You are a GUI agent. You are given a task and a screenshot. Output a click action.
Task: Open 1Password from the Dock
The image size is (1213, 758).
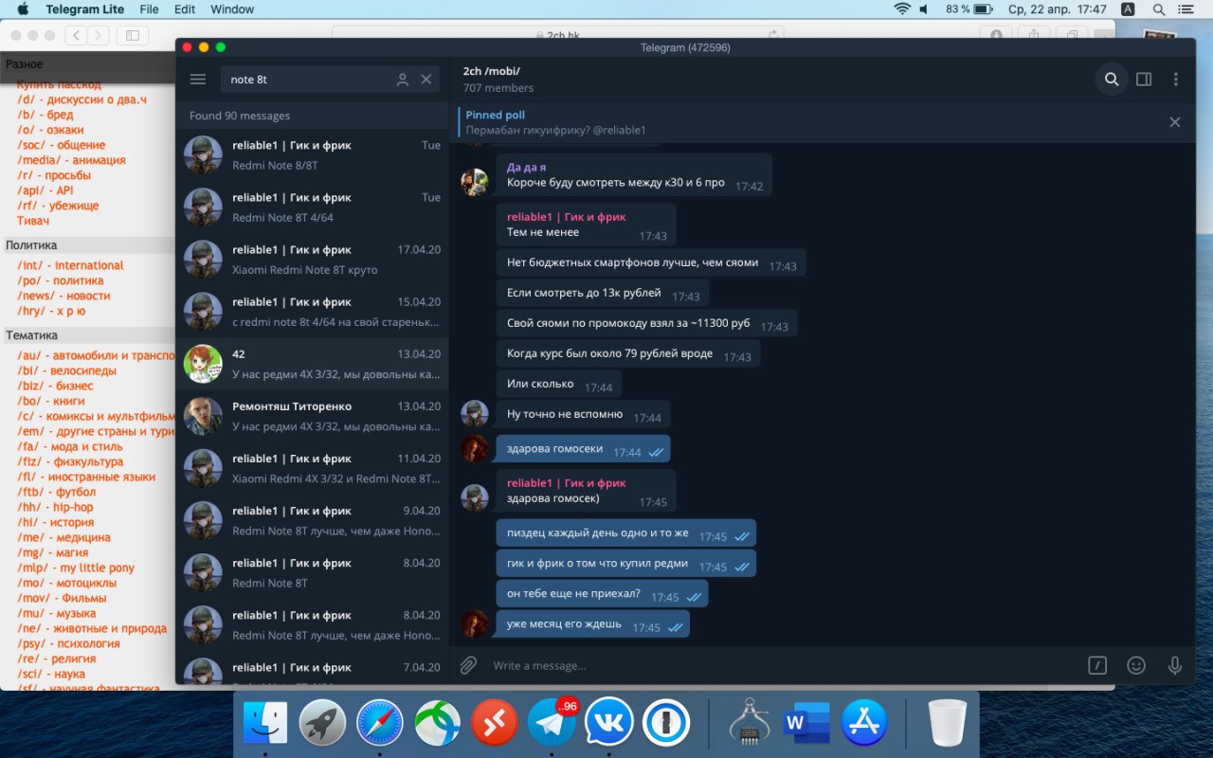click(666, 723)
